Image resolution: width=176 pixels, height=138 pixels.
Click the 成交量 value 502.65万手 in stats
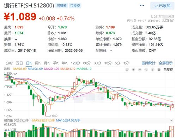click(154, 27)
